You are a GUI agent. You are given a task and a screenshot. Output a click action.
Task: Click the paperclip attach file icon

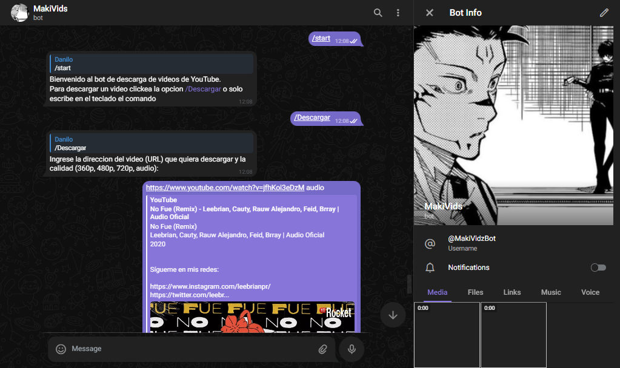[323, 349]
